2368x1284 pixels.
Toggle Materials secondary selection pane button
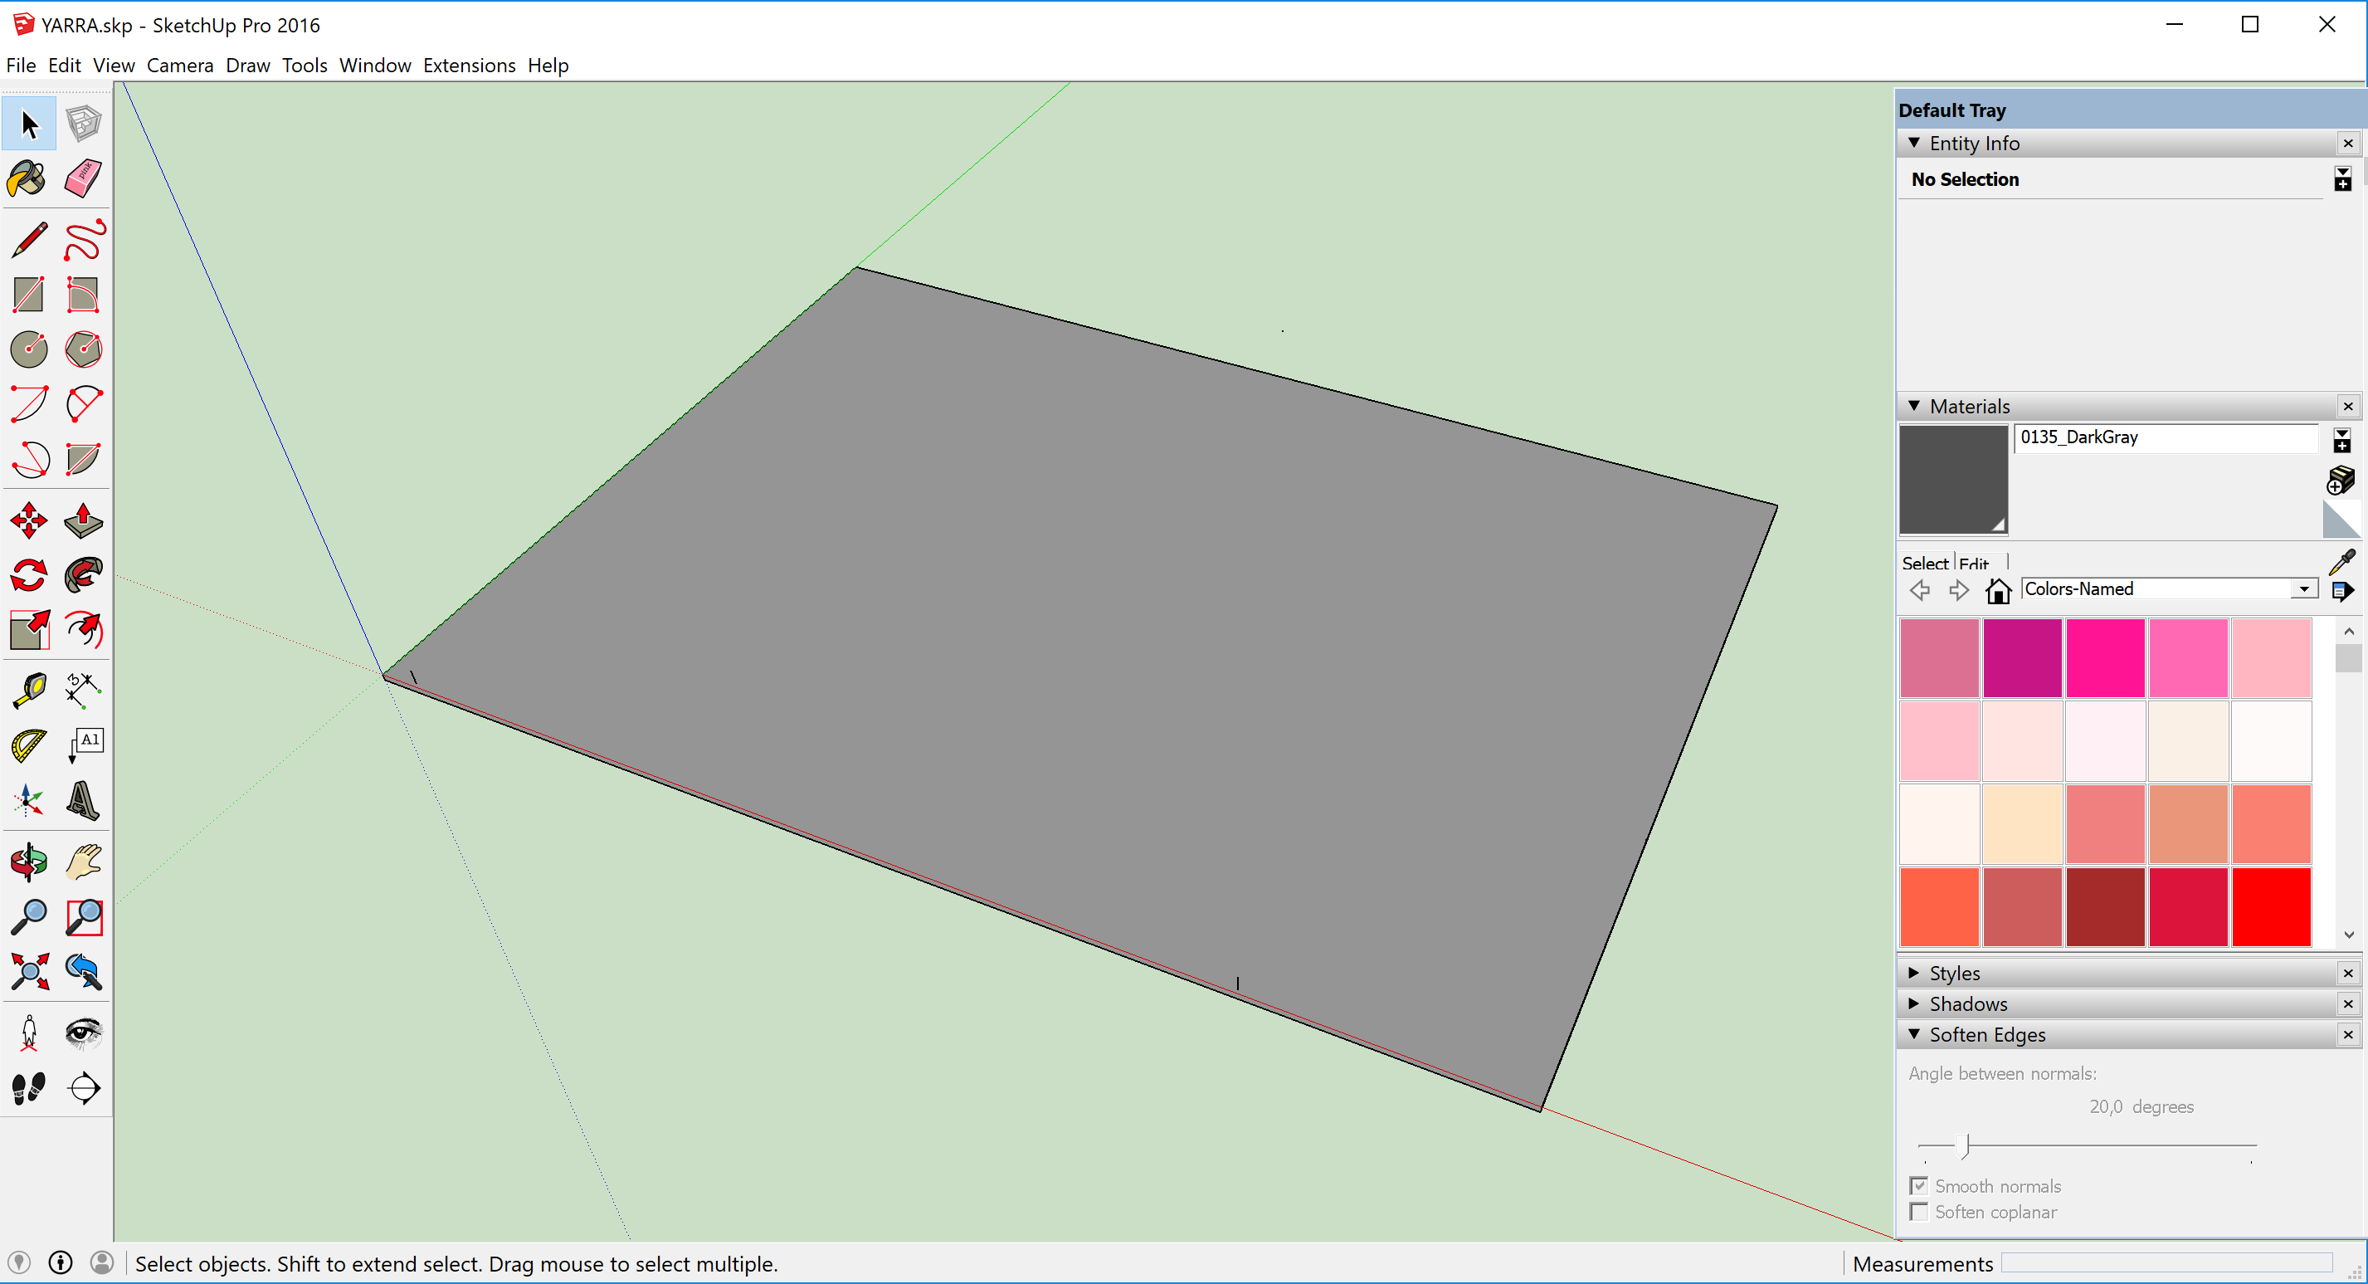click(2342, 441)
